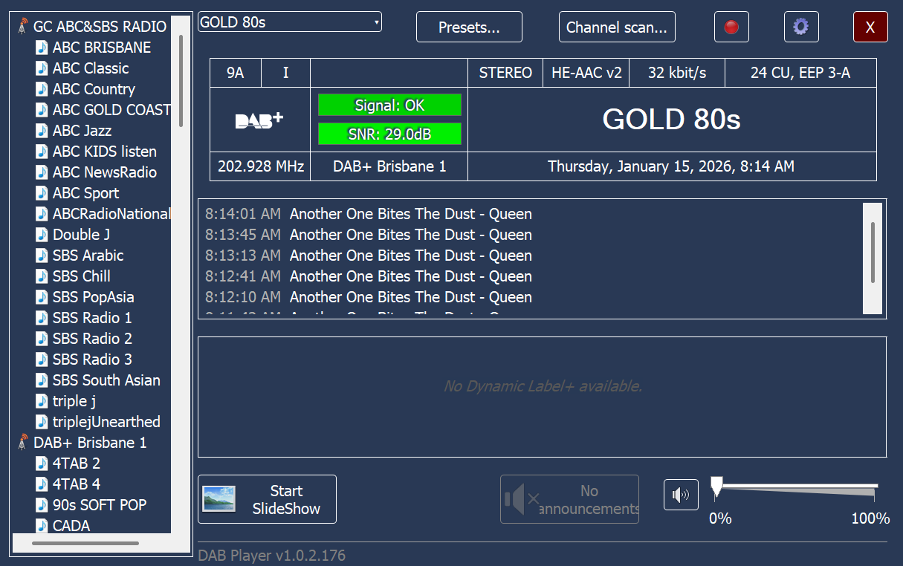Tune to SBS Chill station
903x566 pixels.
point(82,276)
